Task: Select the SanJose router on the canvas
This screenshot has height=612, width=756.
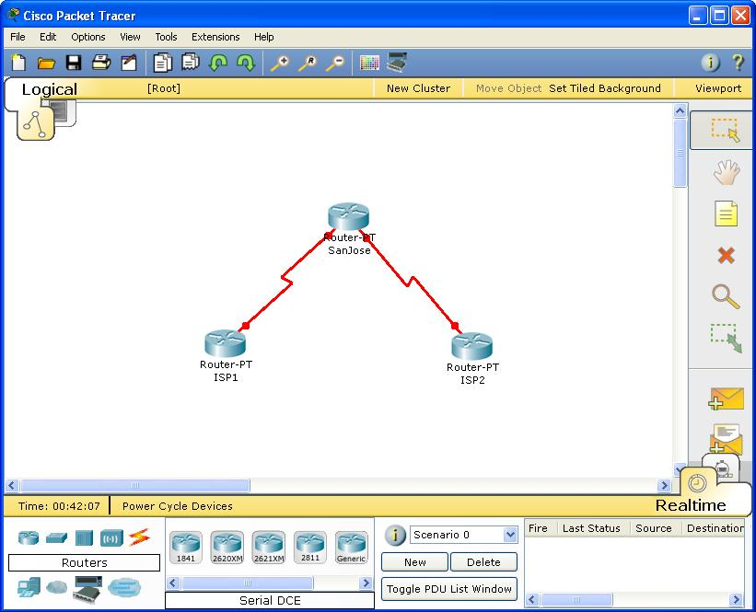Action: click(348, 217)
